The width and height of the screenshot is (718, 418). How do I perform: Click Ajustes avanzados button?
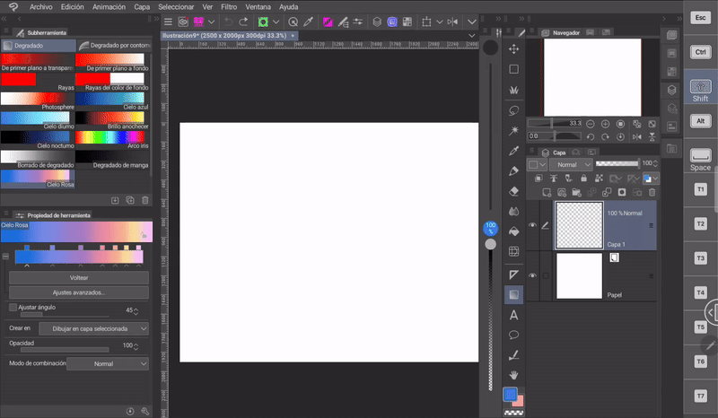79,292
